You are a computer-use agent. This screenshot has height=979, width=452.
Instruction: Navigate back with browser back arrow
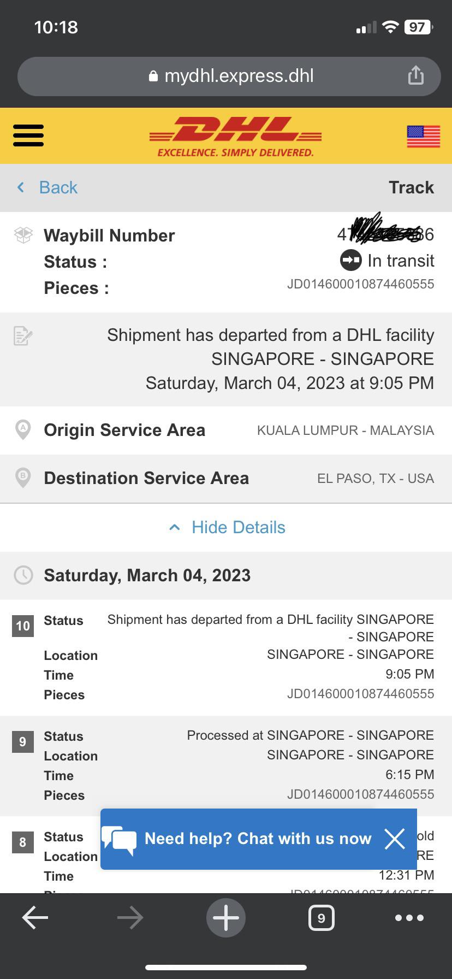(x=35, y=918)
